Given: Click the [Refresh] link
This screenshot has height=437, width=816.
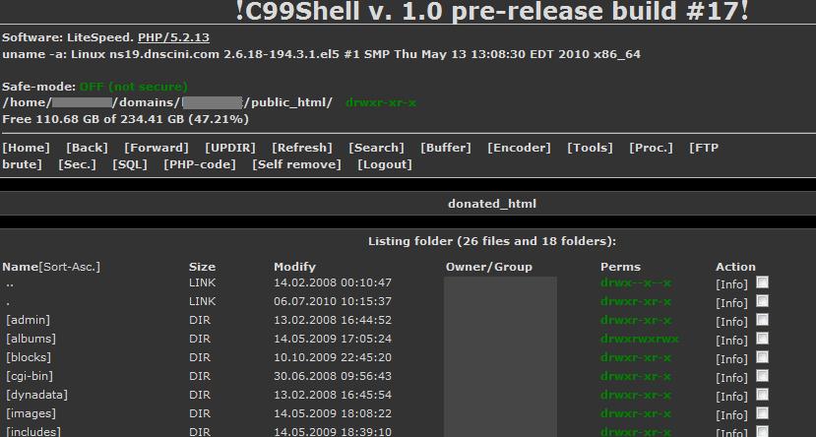Looking at the screenshot, I should point(302,148).
